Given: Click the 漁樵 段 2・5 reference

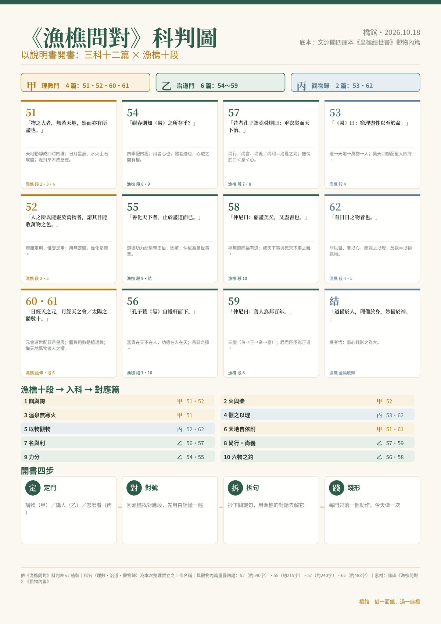Looking at the screenshot, I should (x=37, y=279).
